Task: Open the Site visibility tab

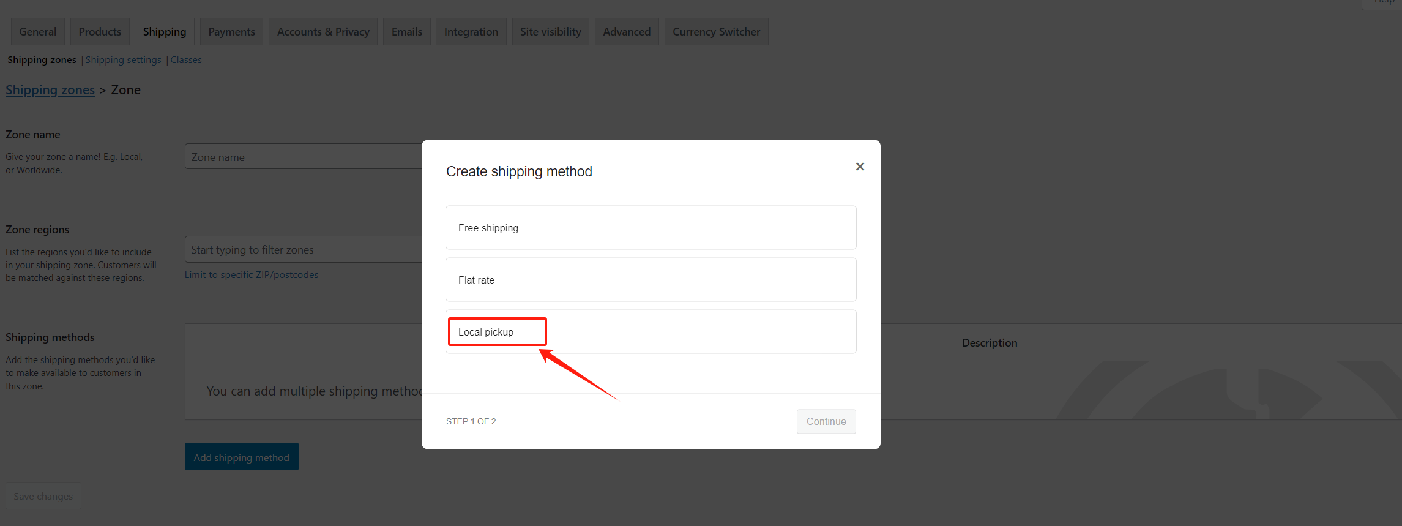Action: click(550, 32)
